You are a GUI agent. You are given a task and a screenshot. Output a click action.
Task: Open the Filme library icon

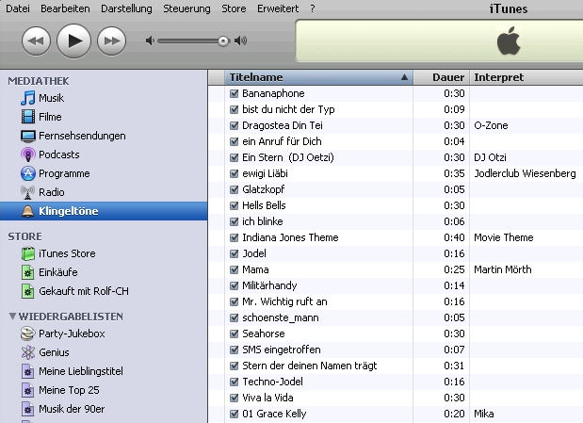pyautogui.click(x=28, y=117)
